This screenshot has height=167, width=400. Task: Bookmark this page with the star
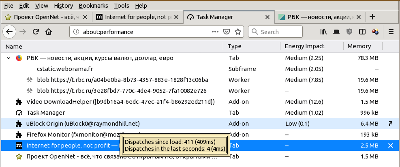pos(238,32)
